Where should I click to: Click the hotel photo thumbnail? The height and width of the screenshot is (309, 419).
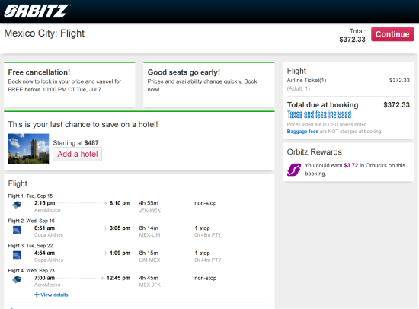click(x=28, y=148)
